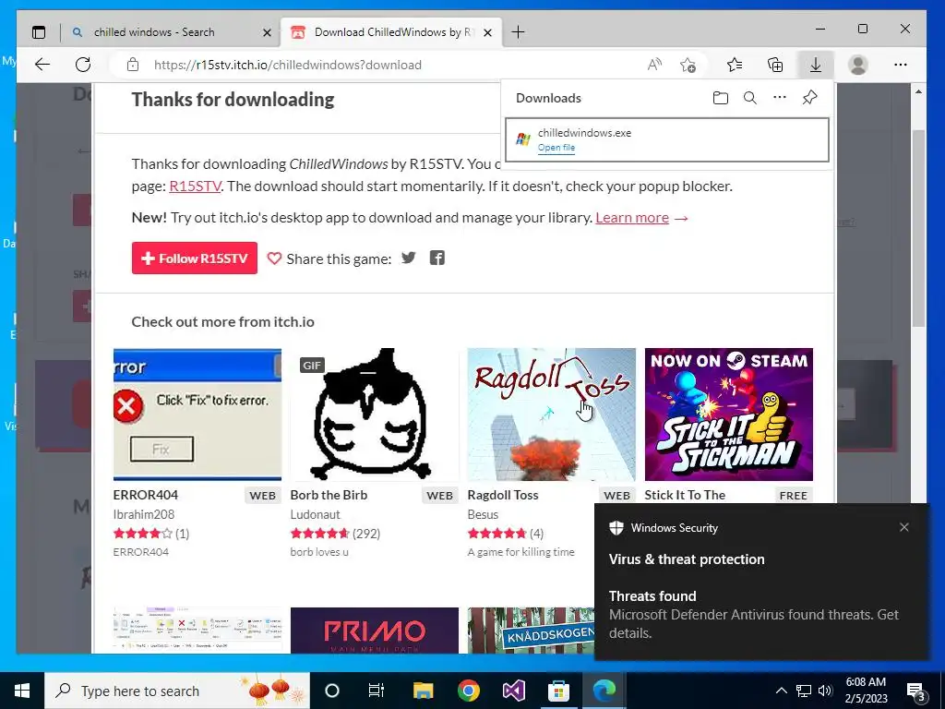Follow the R15STV page link
Screen dimensions: 945x709
coord(195,186)
